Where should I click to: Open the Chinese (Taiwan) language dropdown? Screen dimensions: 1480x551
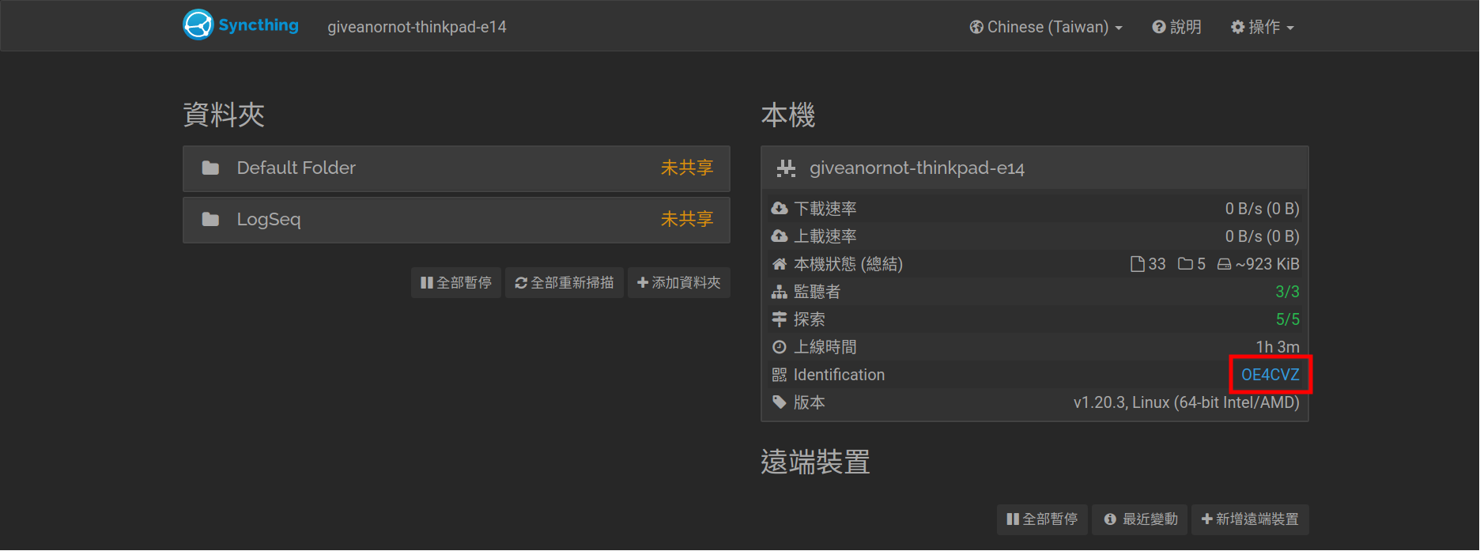pos(1046,27)
